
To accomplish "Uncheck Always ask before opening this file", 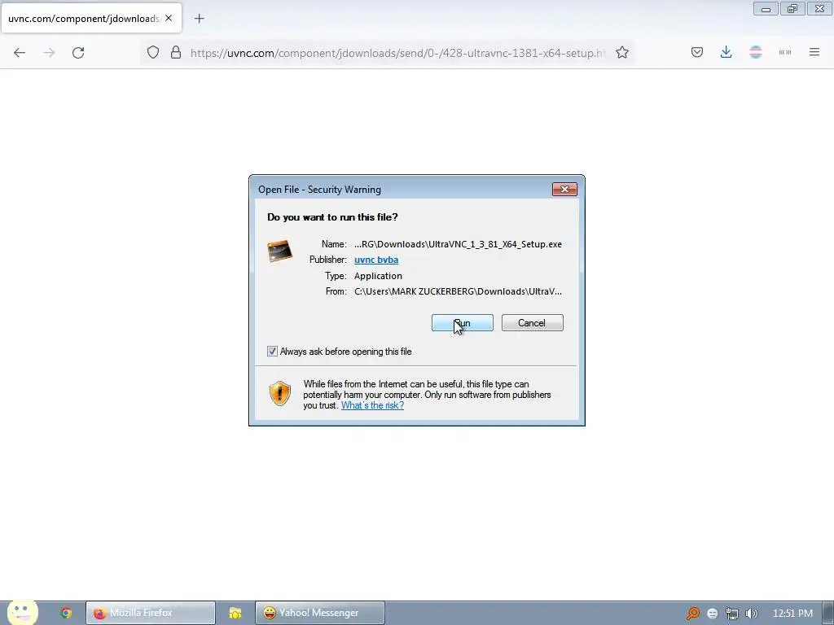I will (x=272, y=352).
